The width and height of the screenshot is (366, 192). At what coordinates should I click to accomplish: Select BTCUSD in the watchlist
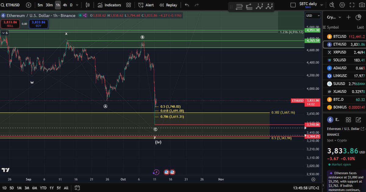coord(344,37)
